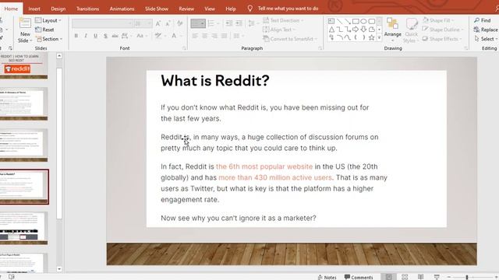This screenshot has width=499, height=280.
Task: Align text left
Action: point(195,36)
